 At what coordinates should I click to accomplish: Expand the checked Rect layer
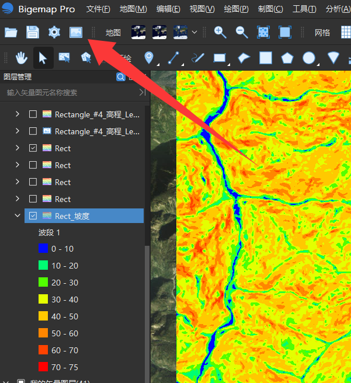point(18,148)
